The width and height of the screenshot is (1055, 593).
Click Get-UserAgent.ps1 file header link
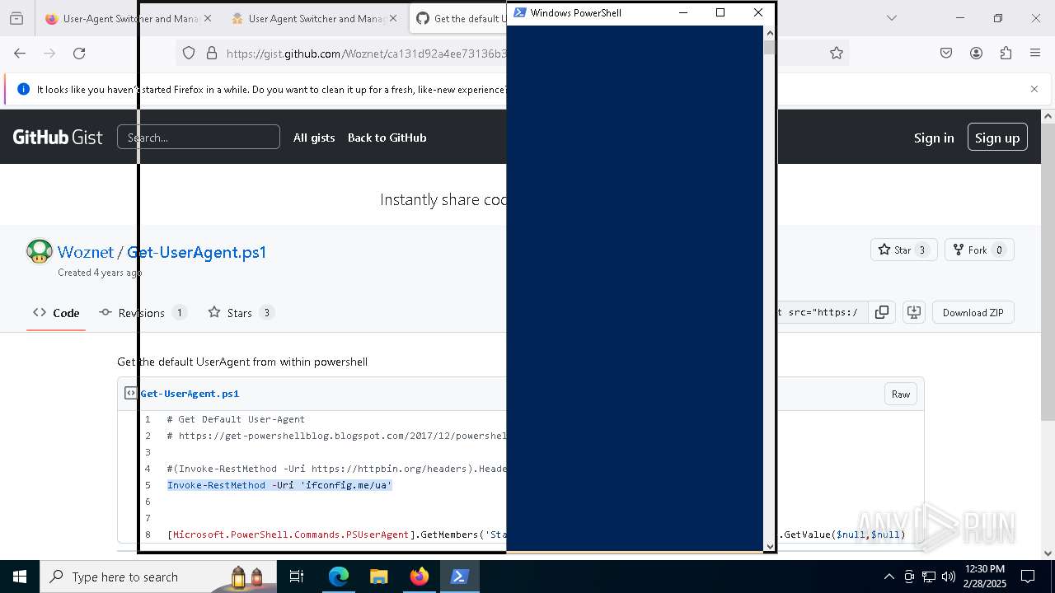point(190,394)
